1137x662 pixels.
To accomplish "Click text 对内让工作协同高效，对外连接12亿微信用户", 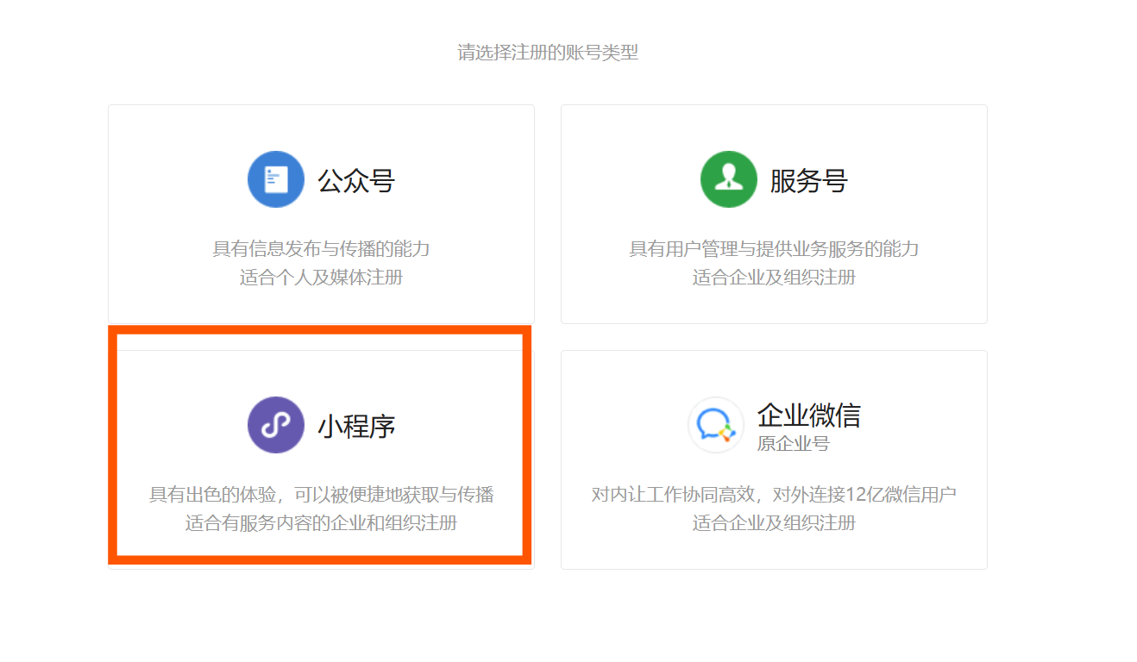I will coord(774,495).
